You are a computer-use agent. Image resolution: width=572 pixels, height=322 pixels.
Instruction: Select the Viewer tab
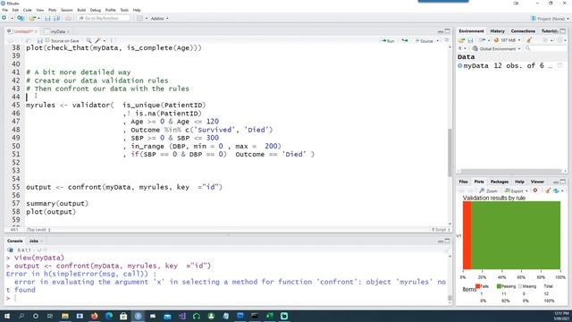pos(537,182)
